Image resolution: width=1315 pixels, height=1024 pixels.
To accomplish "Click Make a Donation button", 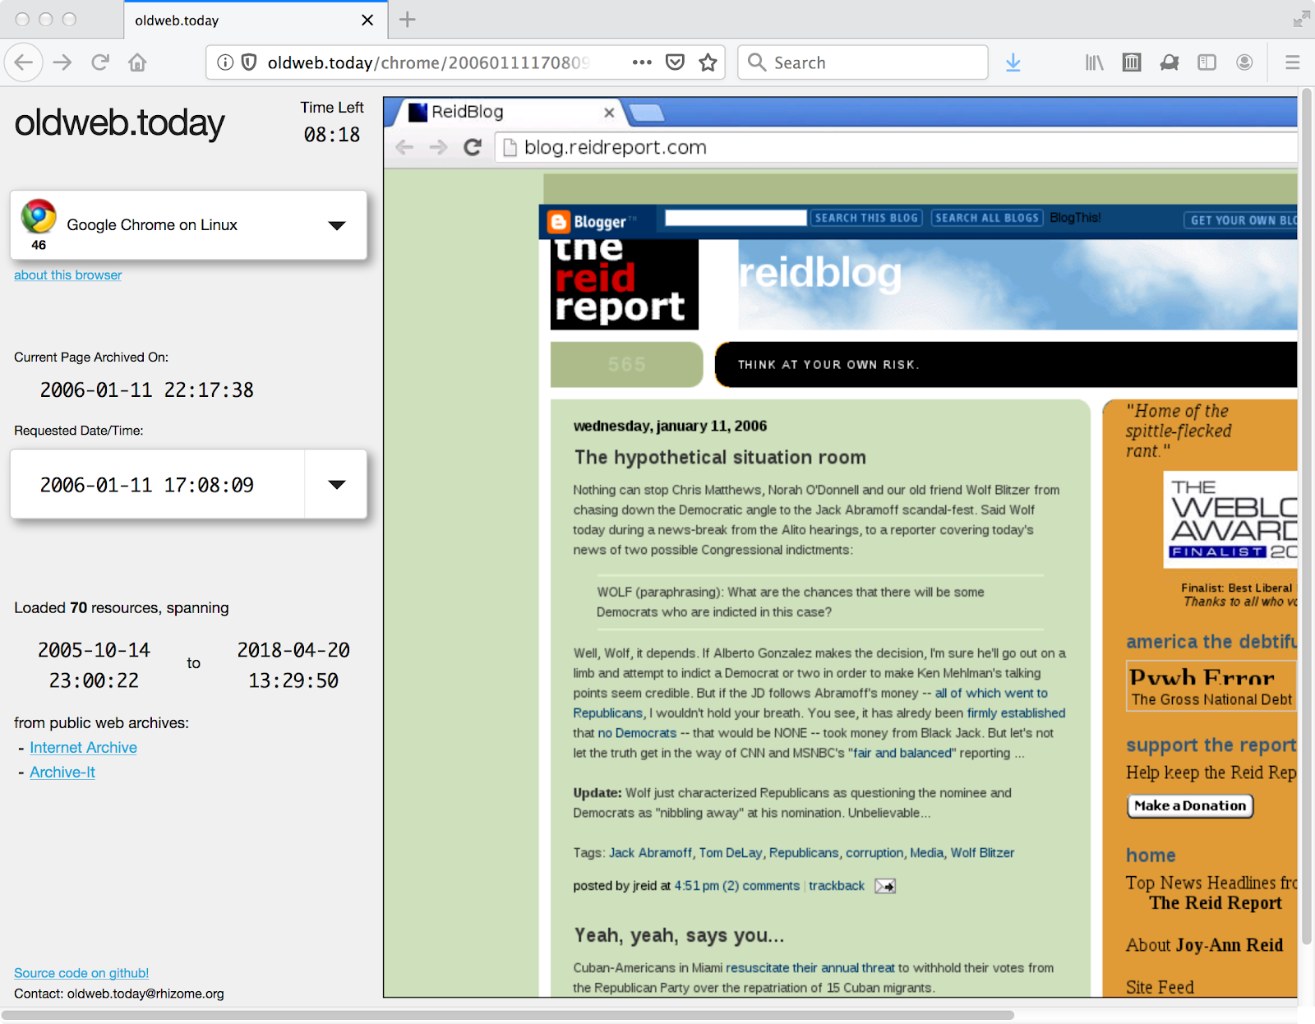I will click(x=1190, y=806).
